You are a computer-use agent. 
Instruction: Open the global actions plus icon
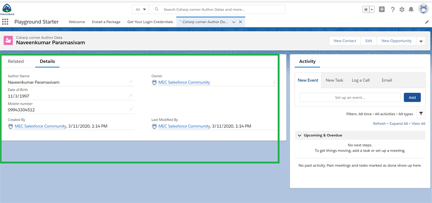(x=382, y=9)
